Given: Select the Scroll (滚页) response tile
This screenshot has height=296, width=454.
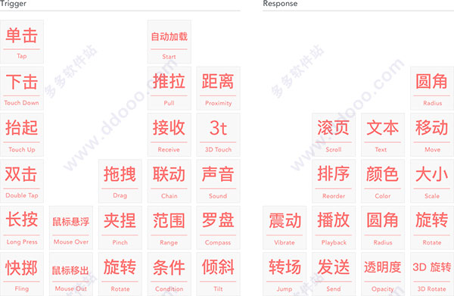Looking at the screenshot, I should (x=334, y=135).
